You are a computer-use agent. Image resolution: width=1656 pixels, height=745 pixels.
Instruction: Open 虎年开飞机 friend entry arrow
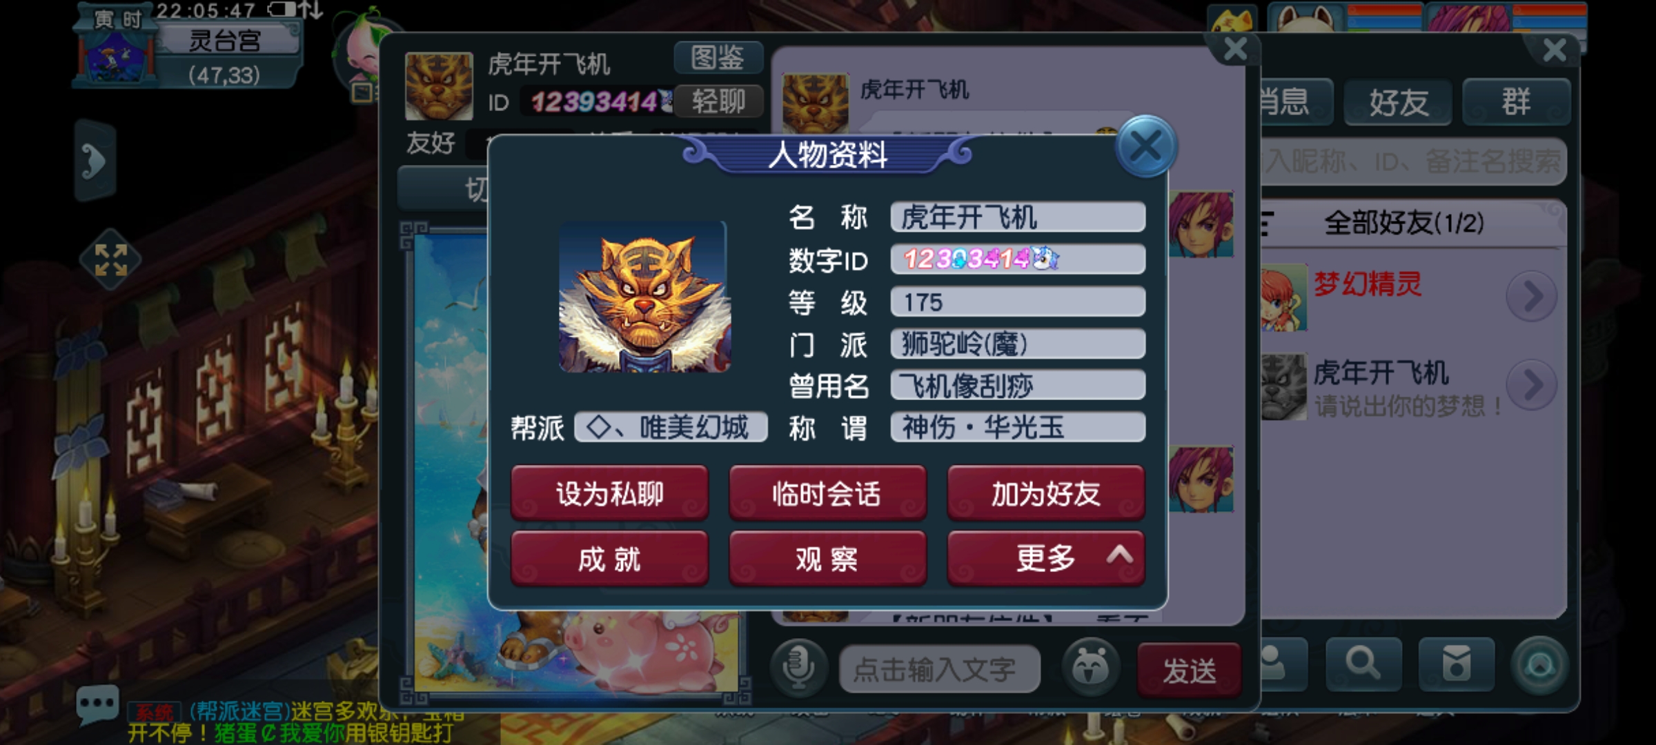tap(1532, 385)
